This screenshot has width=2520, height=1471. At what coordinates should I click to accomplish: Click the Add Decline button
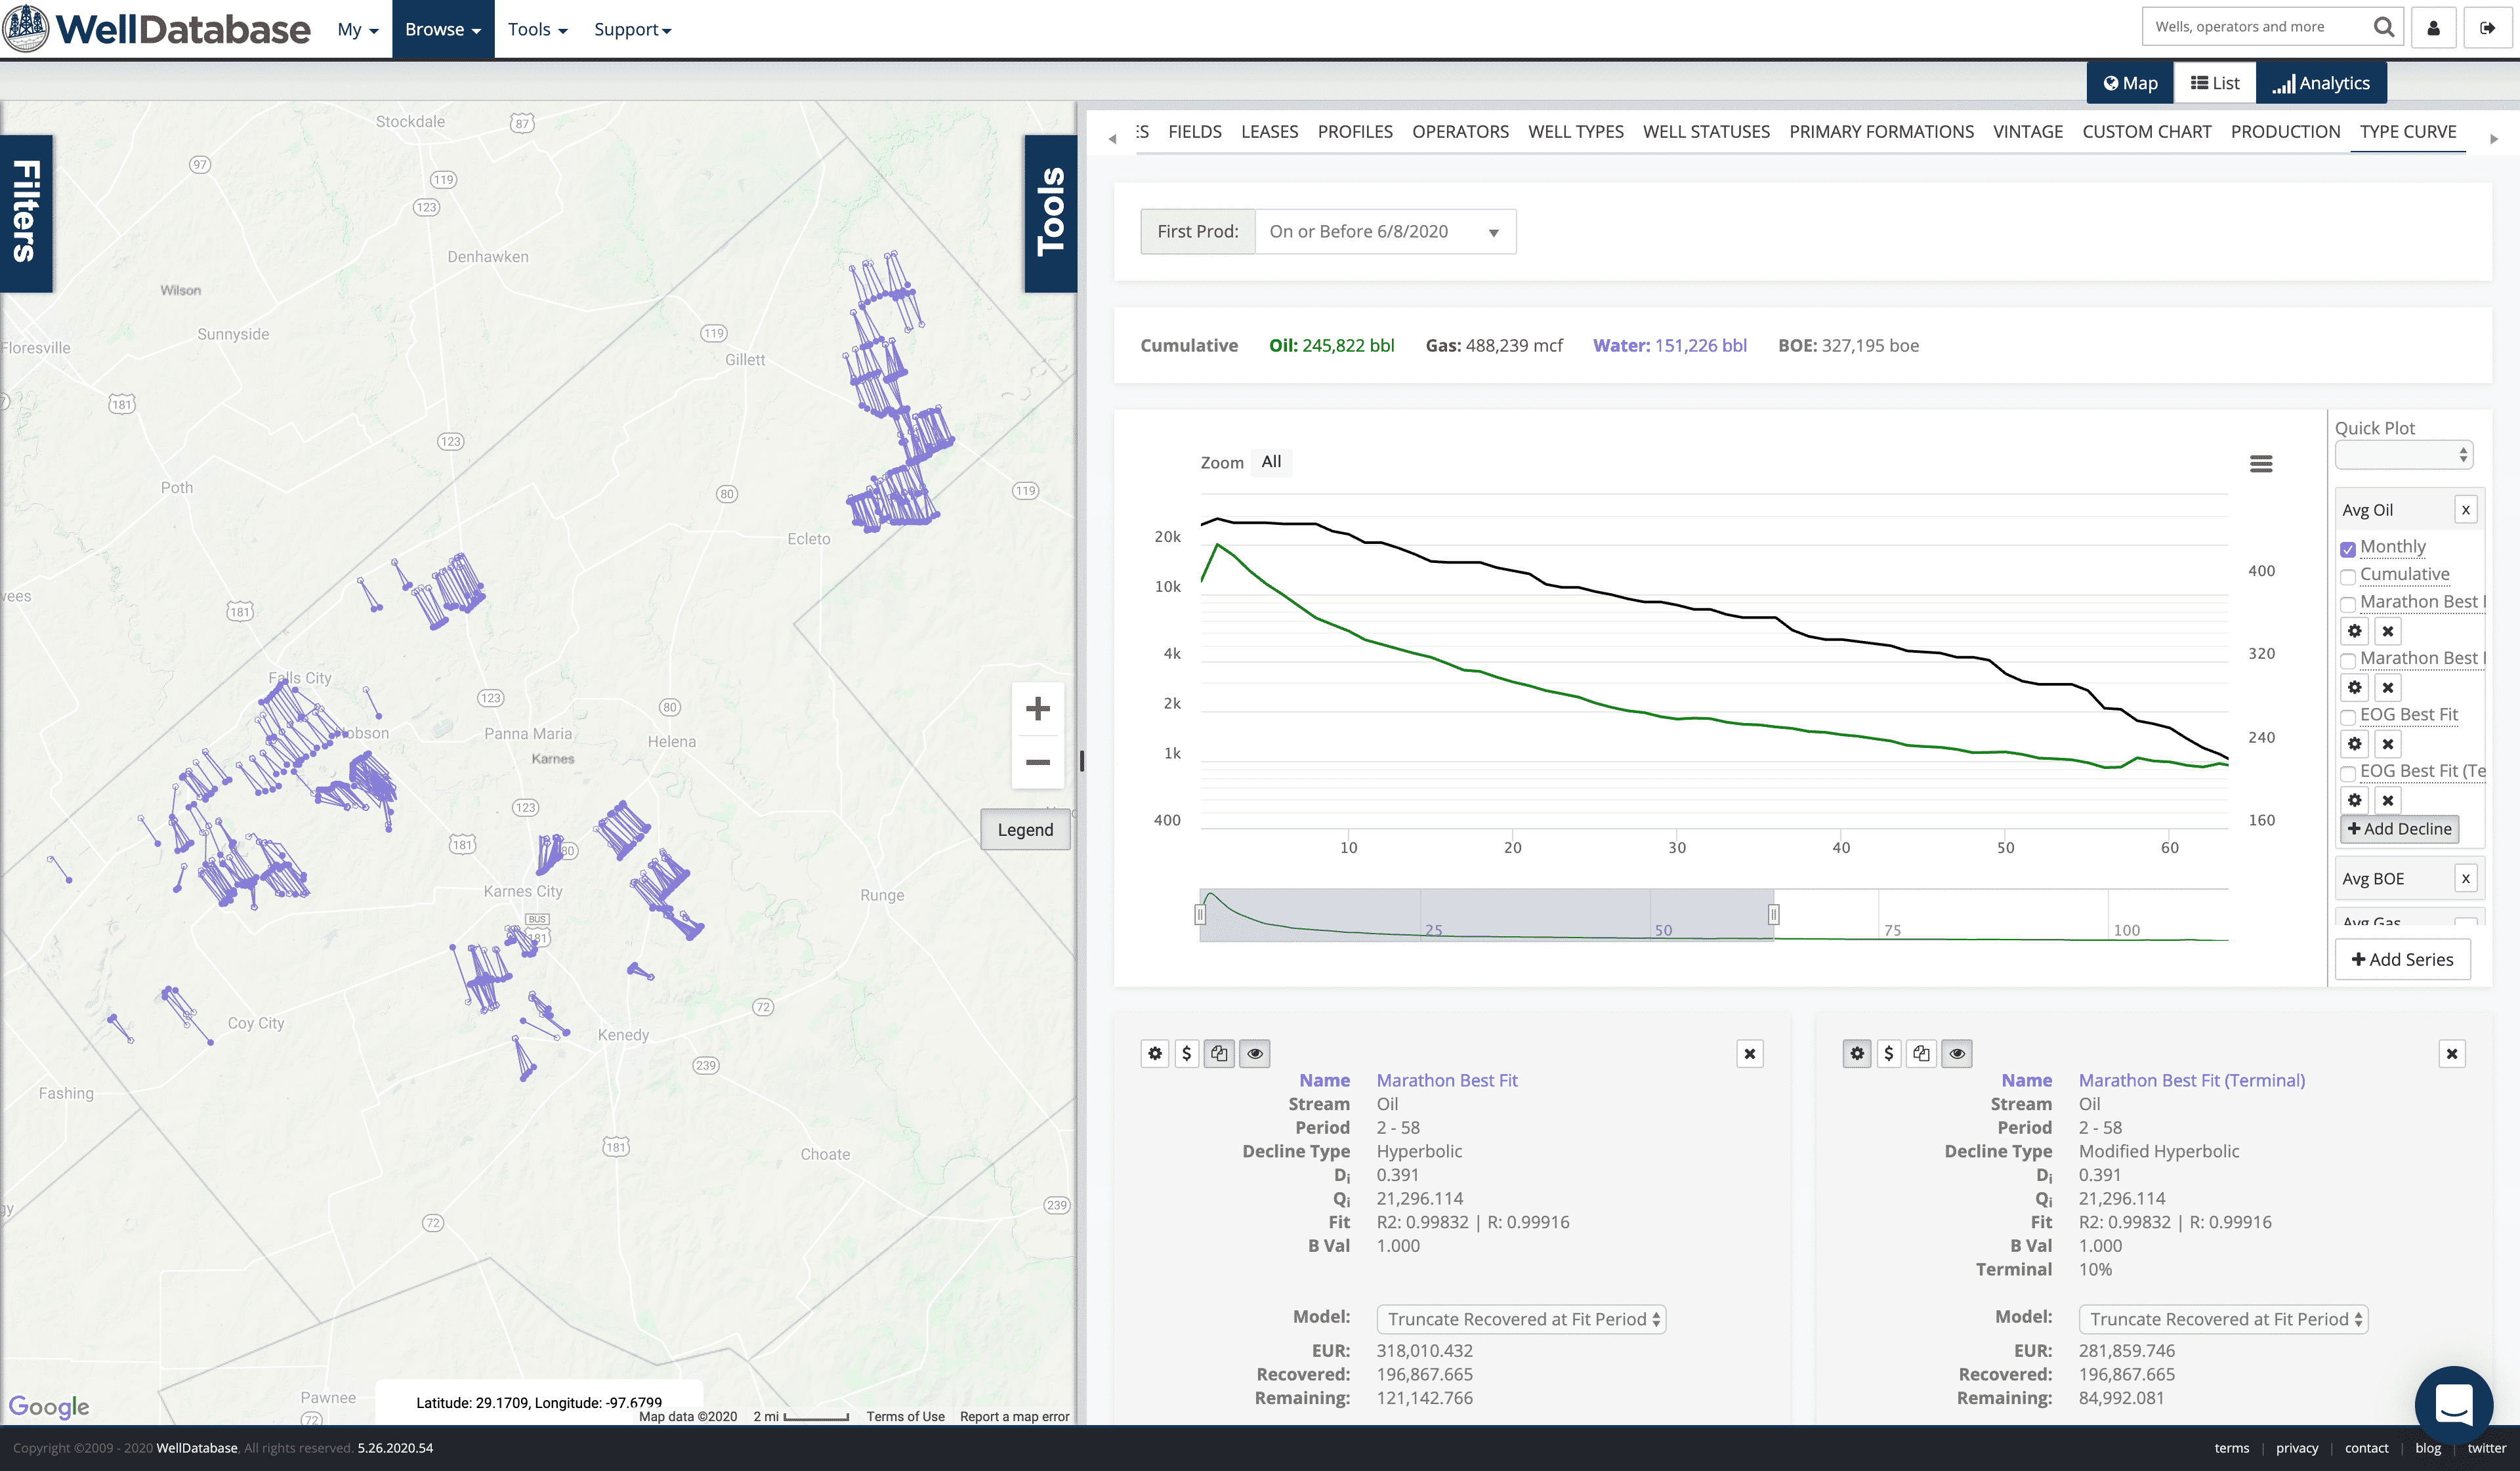pos(2399,829)
